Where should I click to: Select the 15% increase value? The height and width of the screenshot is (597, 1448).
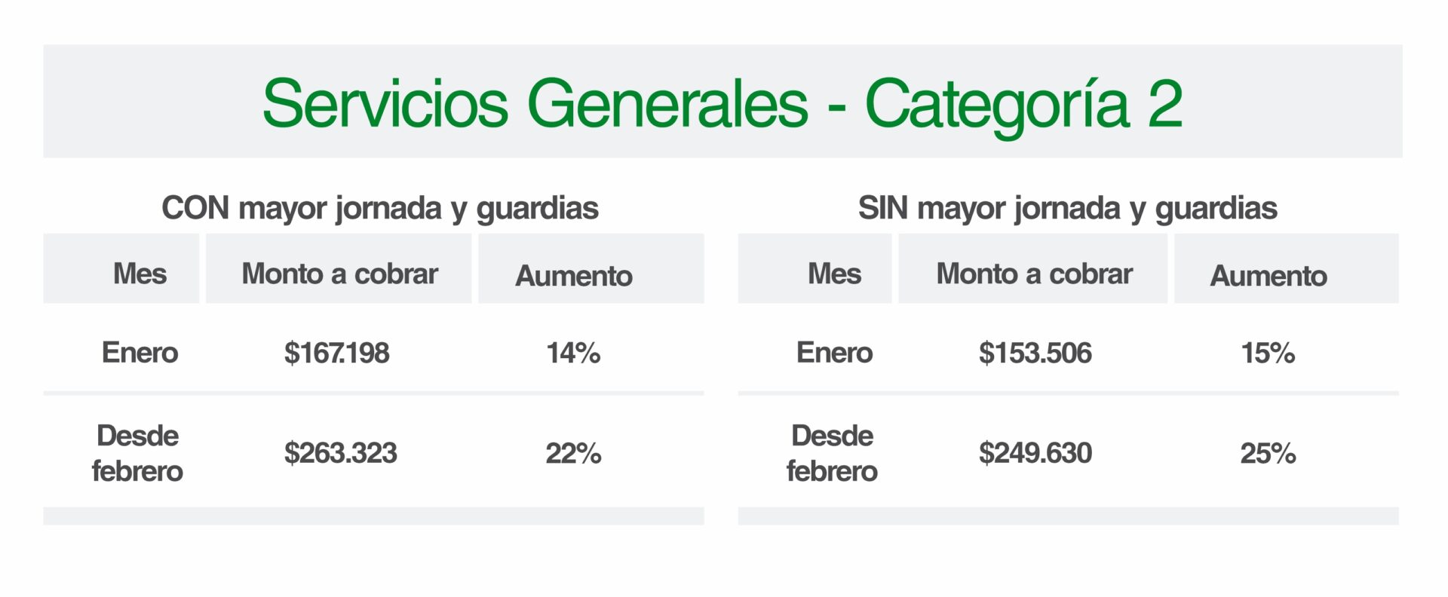[x=1268, y=353]
